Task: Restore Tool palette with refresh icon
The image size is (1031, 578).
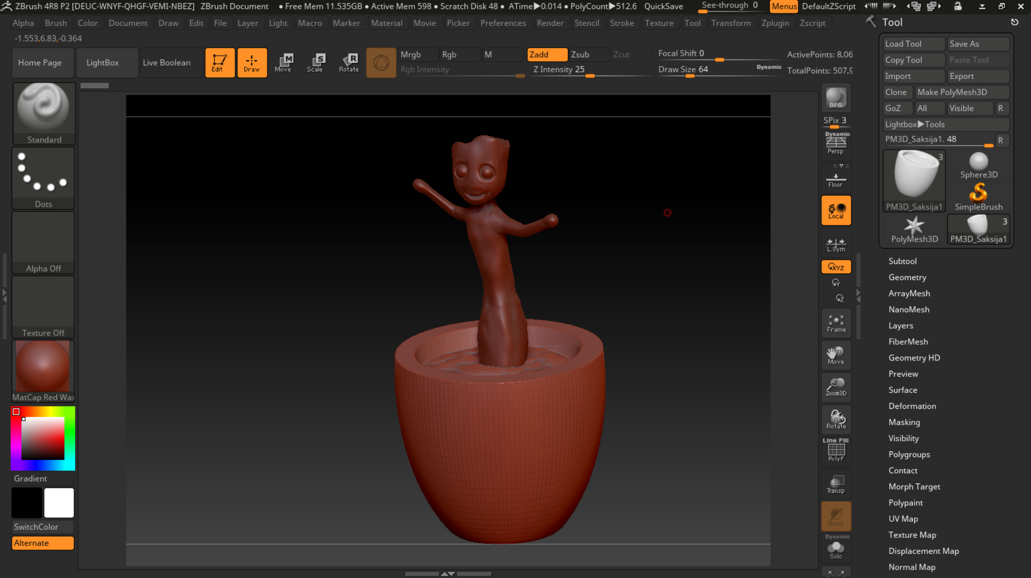Action: 1014,23
